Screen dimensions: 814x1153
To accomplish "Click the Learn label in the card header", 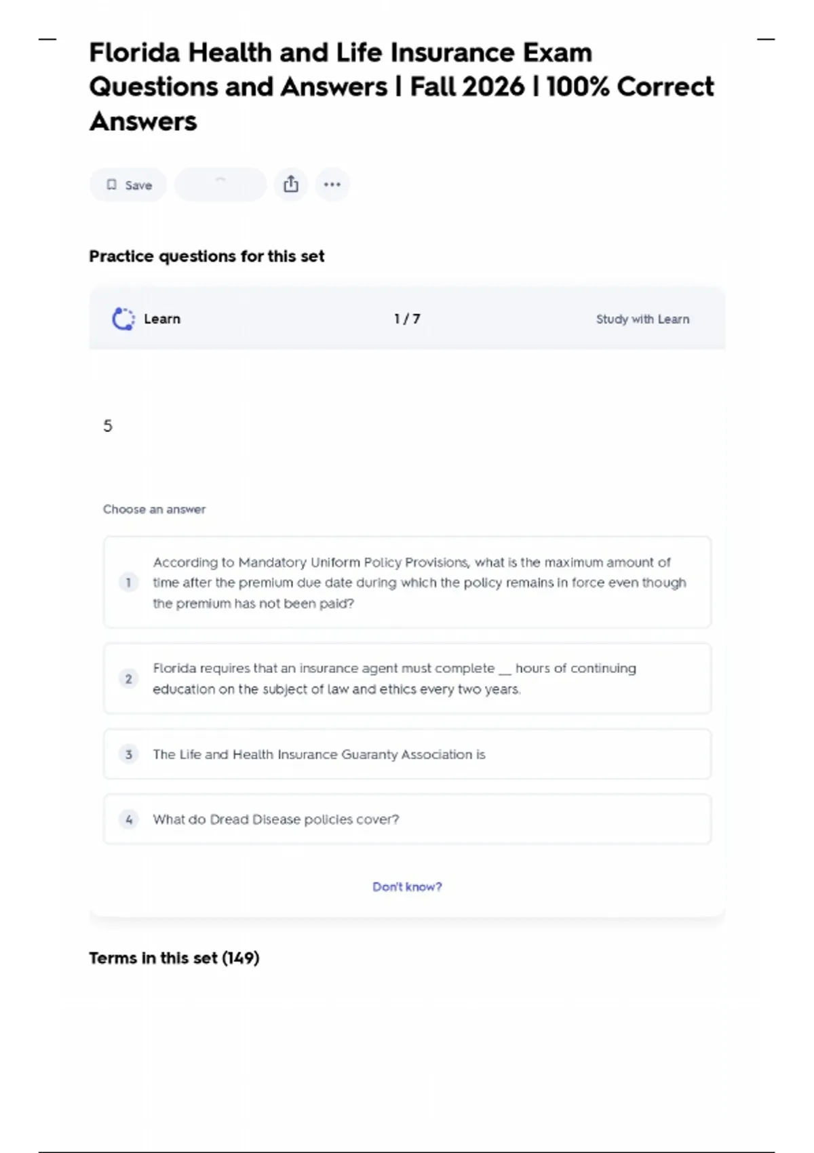I will pyautogui.click(x=162, y=319).
